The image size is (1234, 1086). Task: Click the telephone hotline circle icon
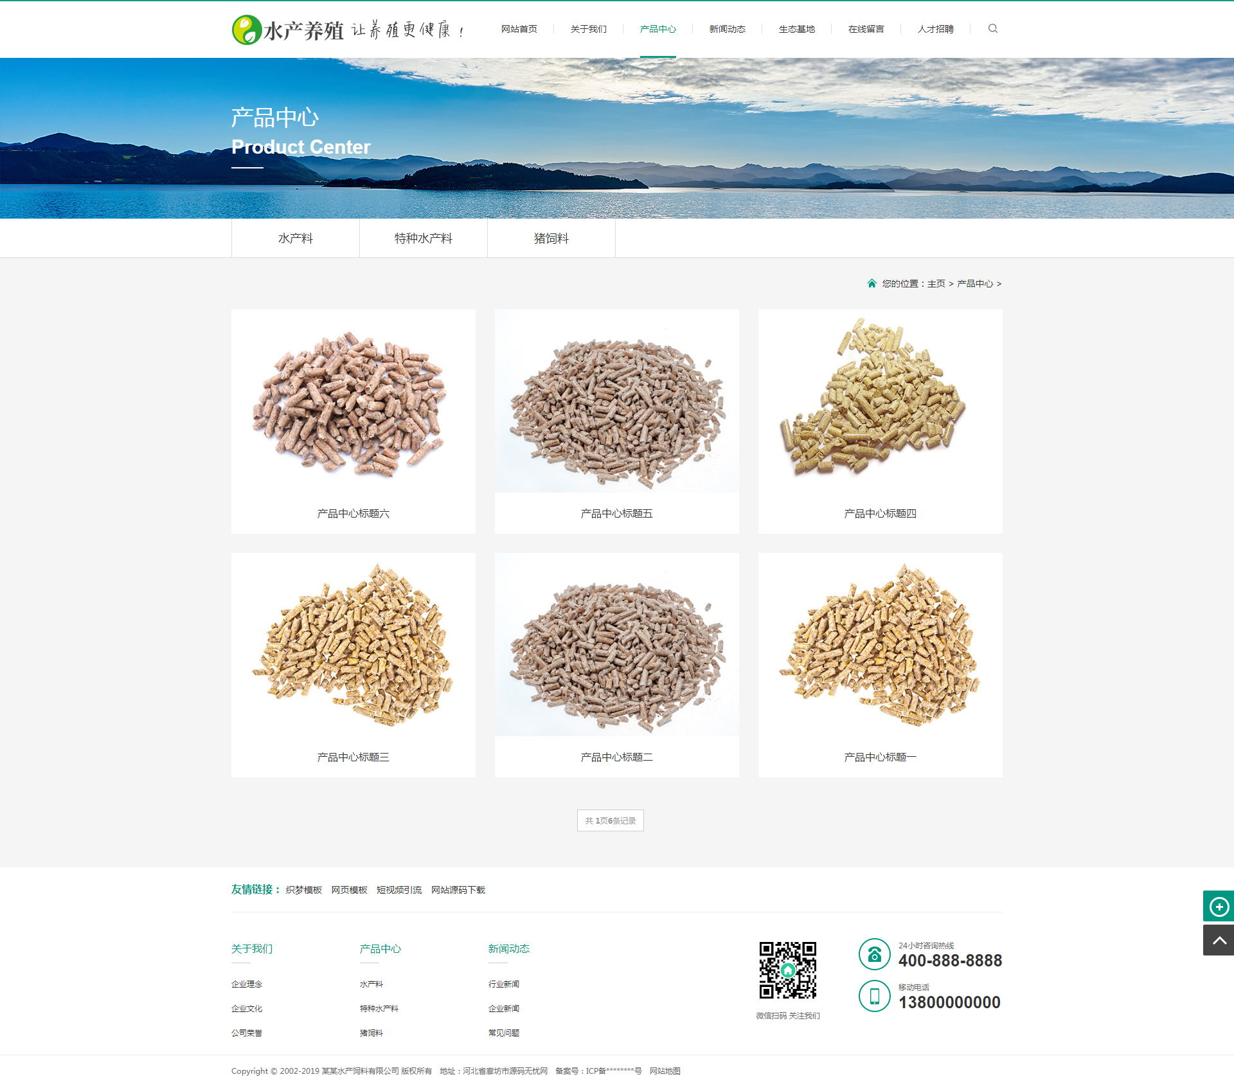point(874,954)
